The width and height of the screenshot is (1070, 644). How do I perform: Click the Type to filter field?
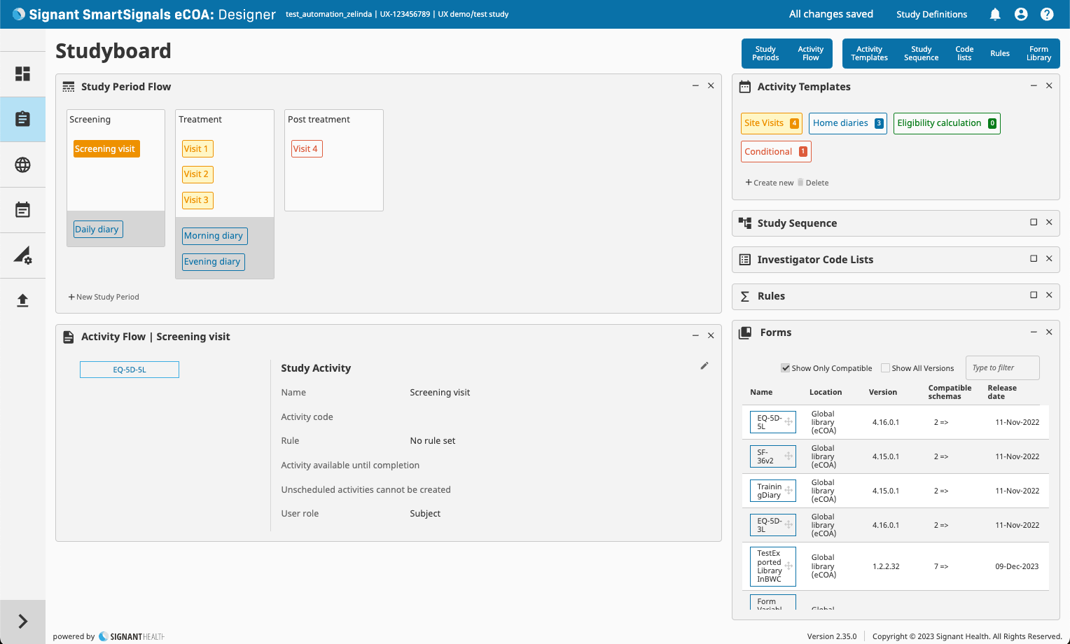pyautogui.click(x=1002, y=367)
